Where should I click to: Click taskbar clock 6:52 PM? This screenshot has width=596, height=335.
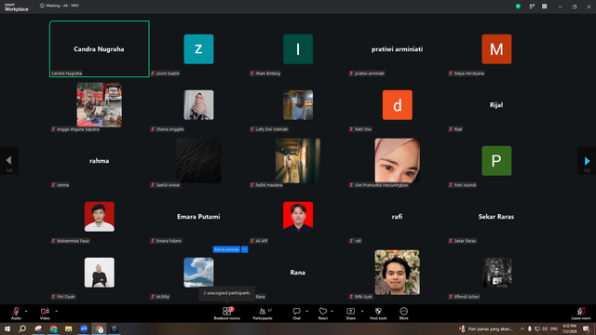[x=569, y=328]
